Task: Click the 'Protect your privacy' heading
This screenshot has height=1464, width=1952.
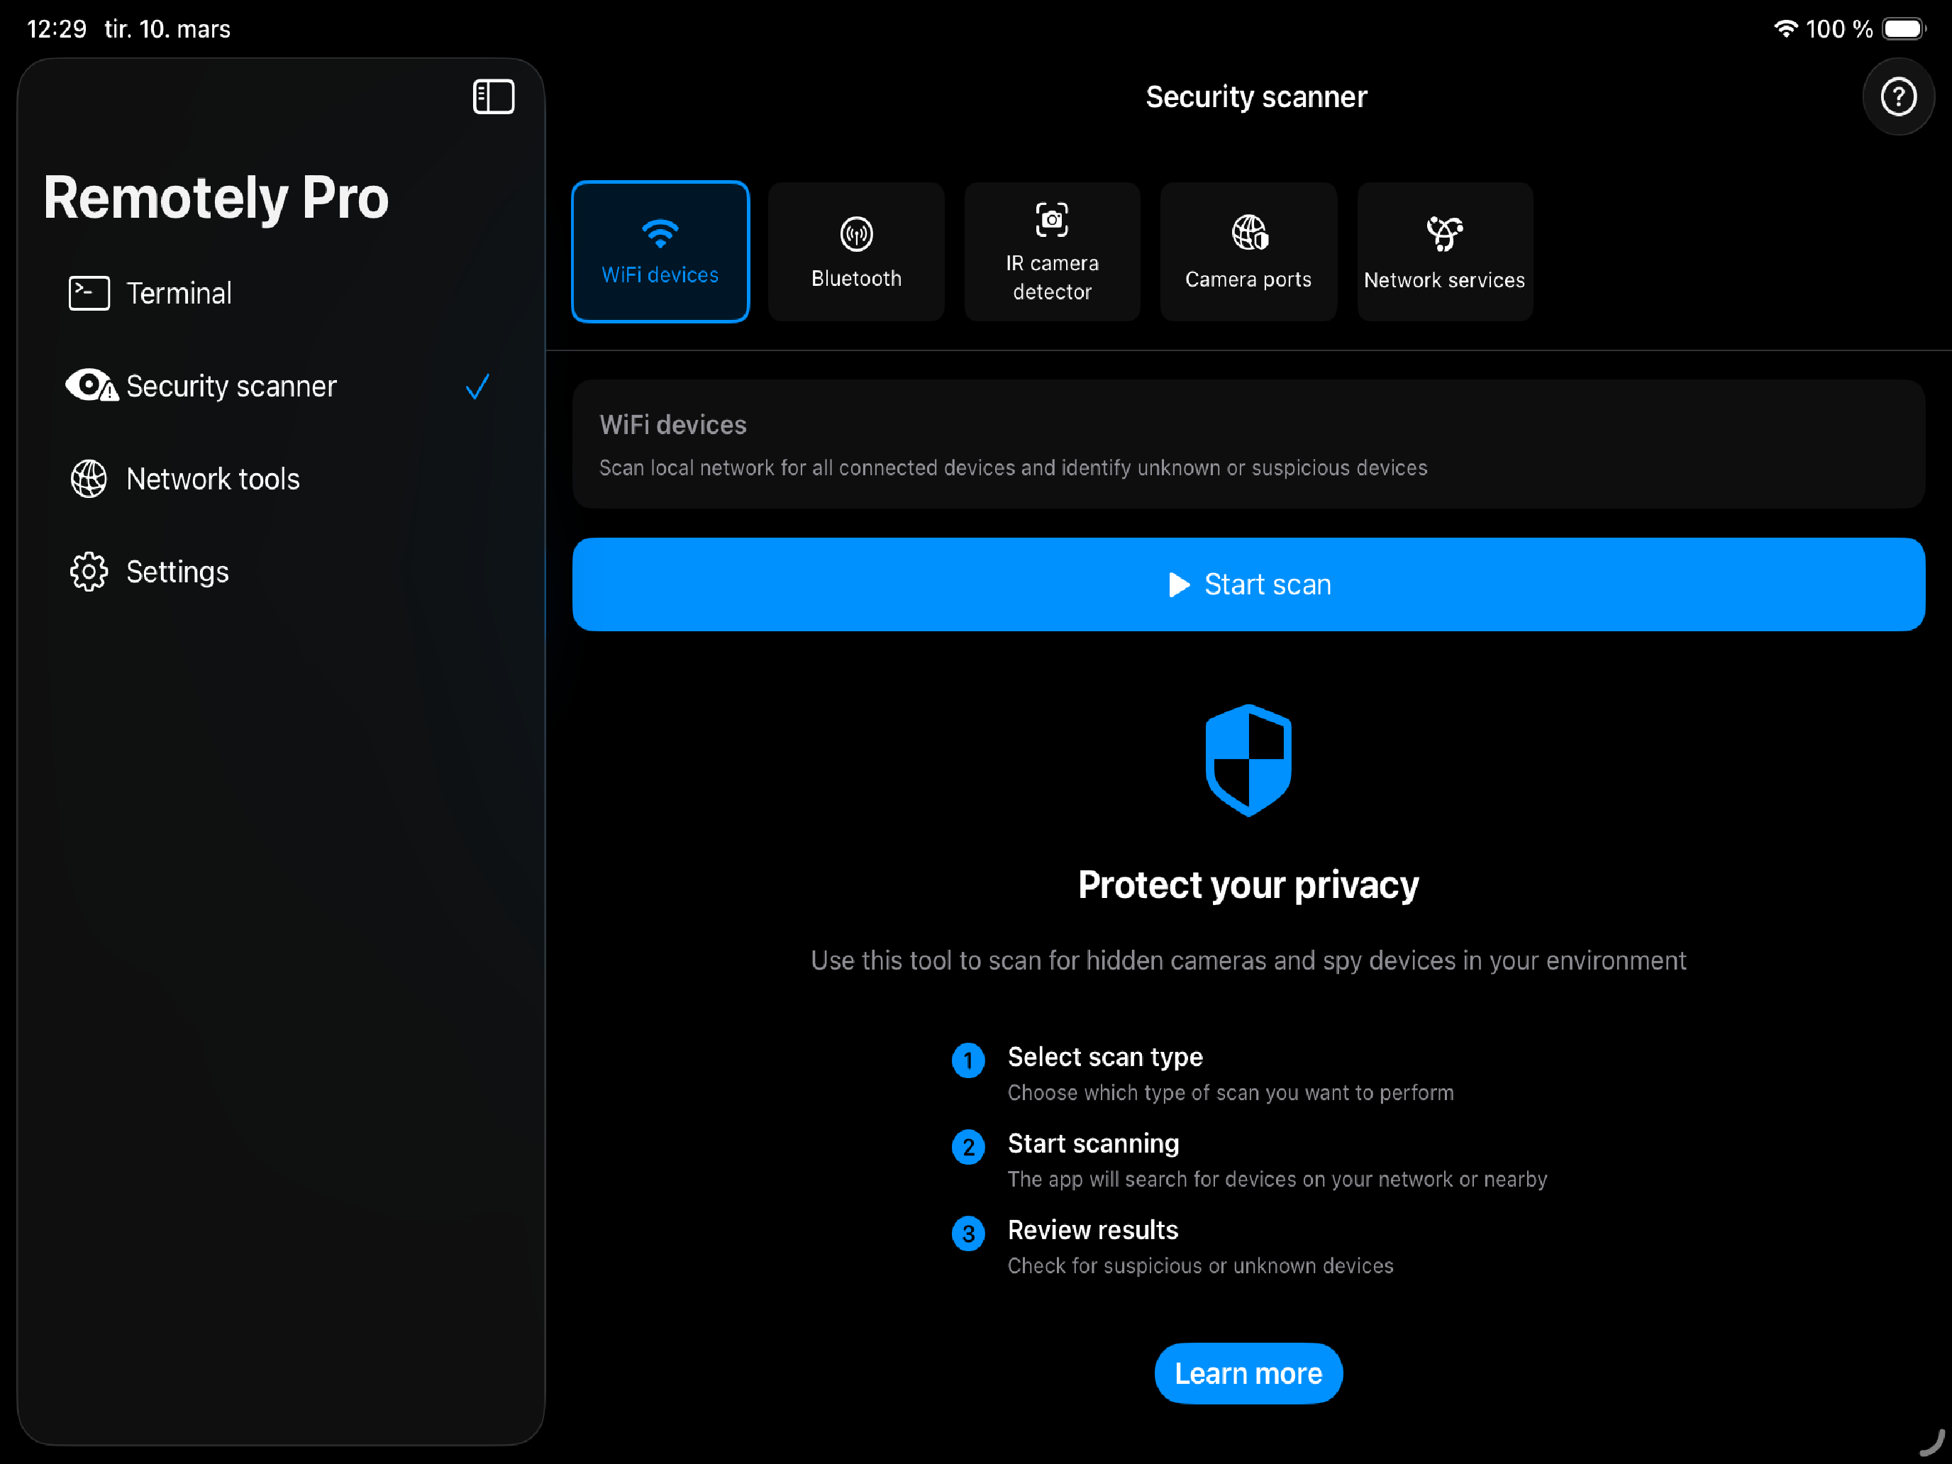Action: tap(1248, 884)
